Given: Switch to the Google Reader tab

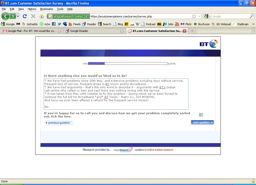Looking at the screenshot, I should pos(92,31).
